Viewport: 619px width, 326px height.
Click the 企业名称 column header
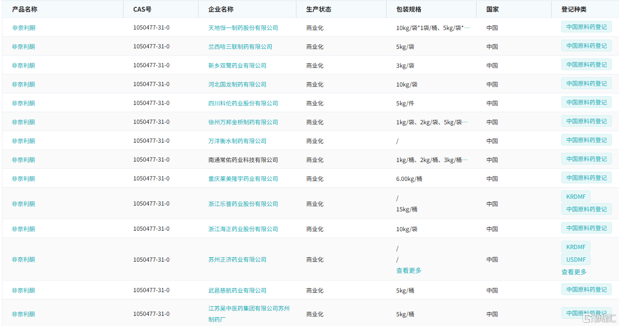tap(221, 10)
